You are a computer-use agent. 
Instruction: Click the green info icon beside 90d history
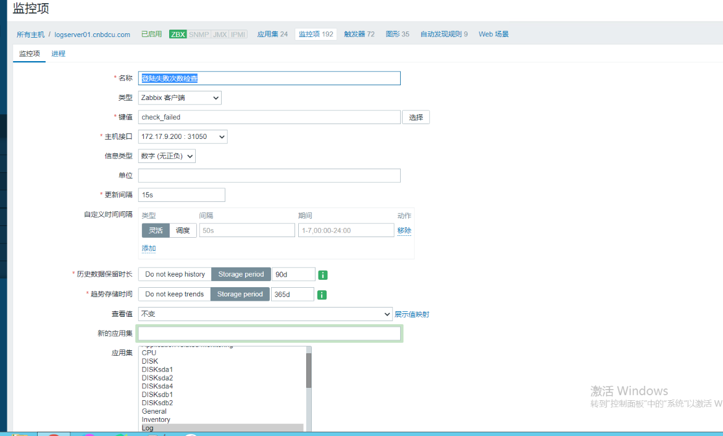coord(323,275)
